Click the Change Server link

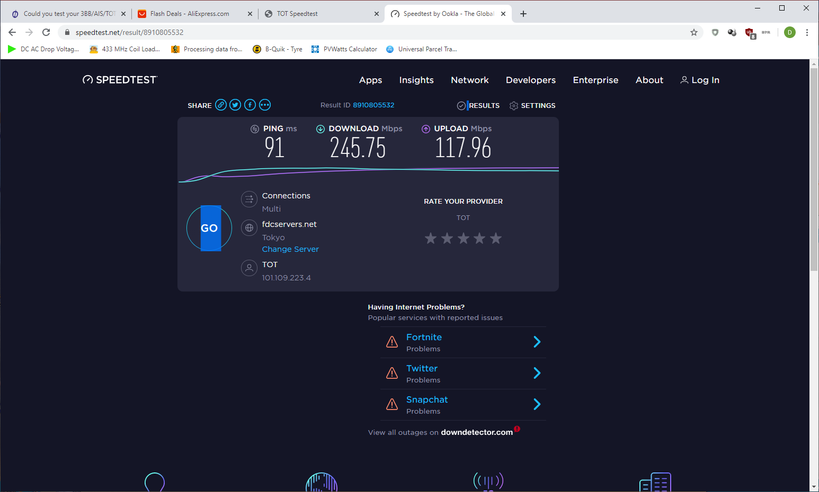click(x=290, y=249)
